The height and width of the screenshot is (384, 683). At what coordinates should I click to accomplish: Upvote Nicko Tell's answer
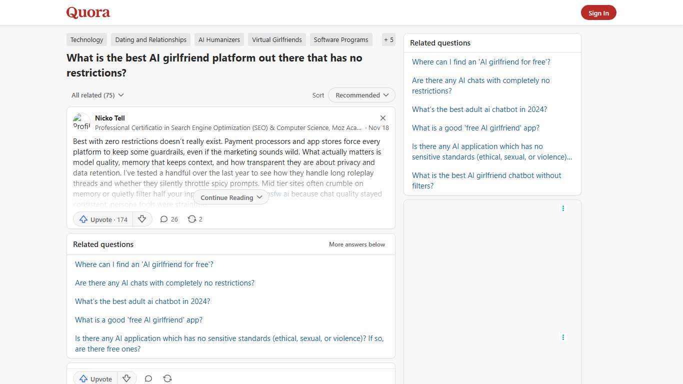pyautogui.click(x=102, y=219)
